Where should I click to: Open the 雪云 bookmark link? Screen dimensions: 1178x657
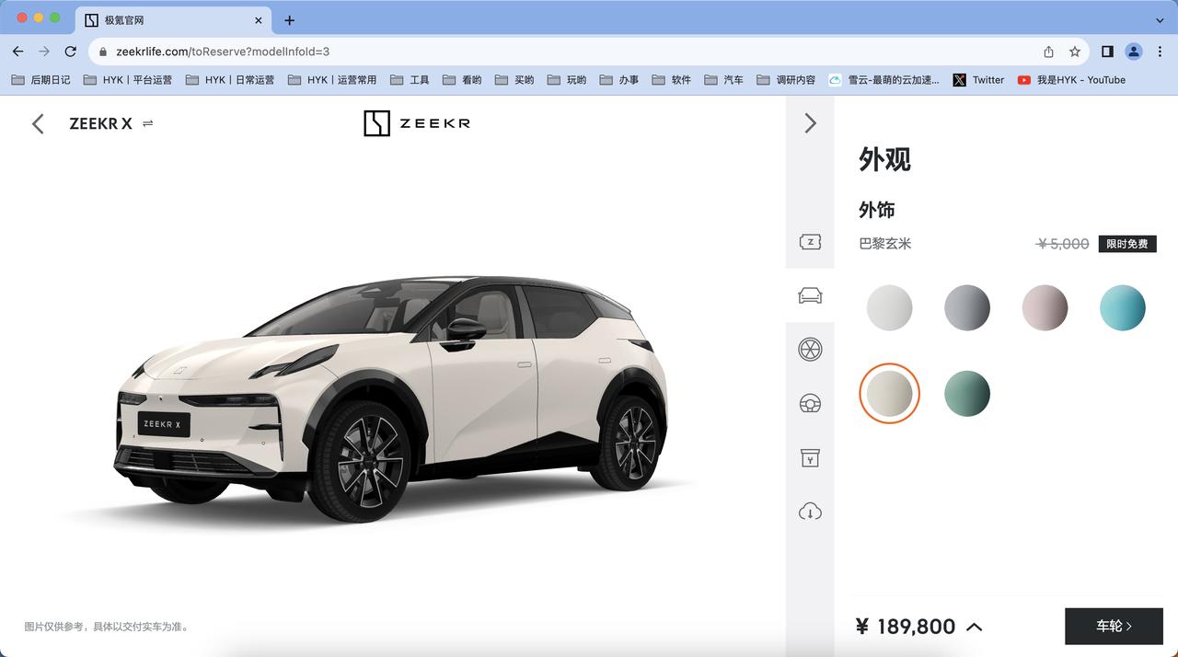pos(884,80)
